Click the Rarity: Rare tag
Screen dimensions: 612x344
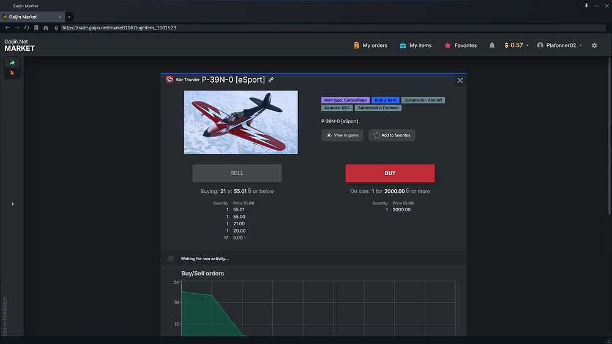point(385,100)
